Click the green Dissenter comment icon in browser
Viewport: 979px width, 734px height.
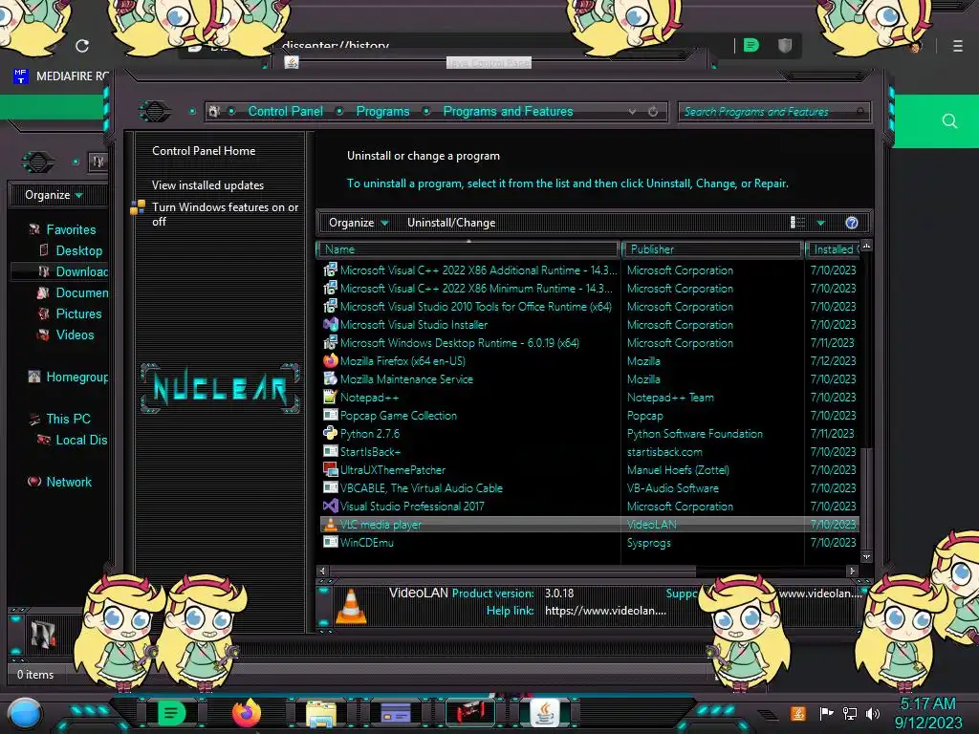(751, 45)
